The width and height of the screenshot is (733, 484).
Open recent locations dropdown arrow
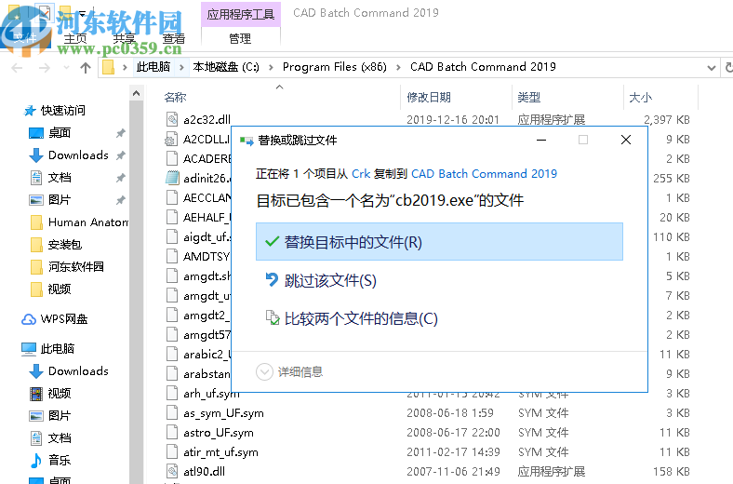pos(66,68)
